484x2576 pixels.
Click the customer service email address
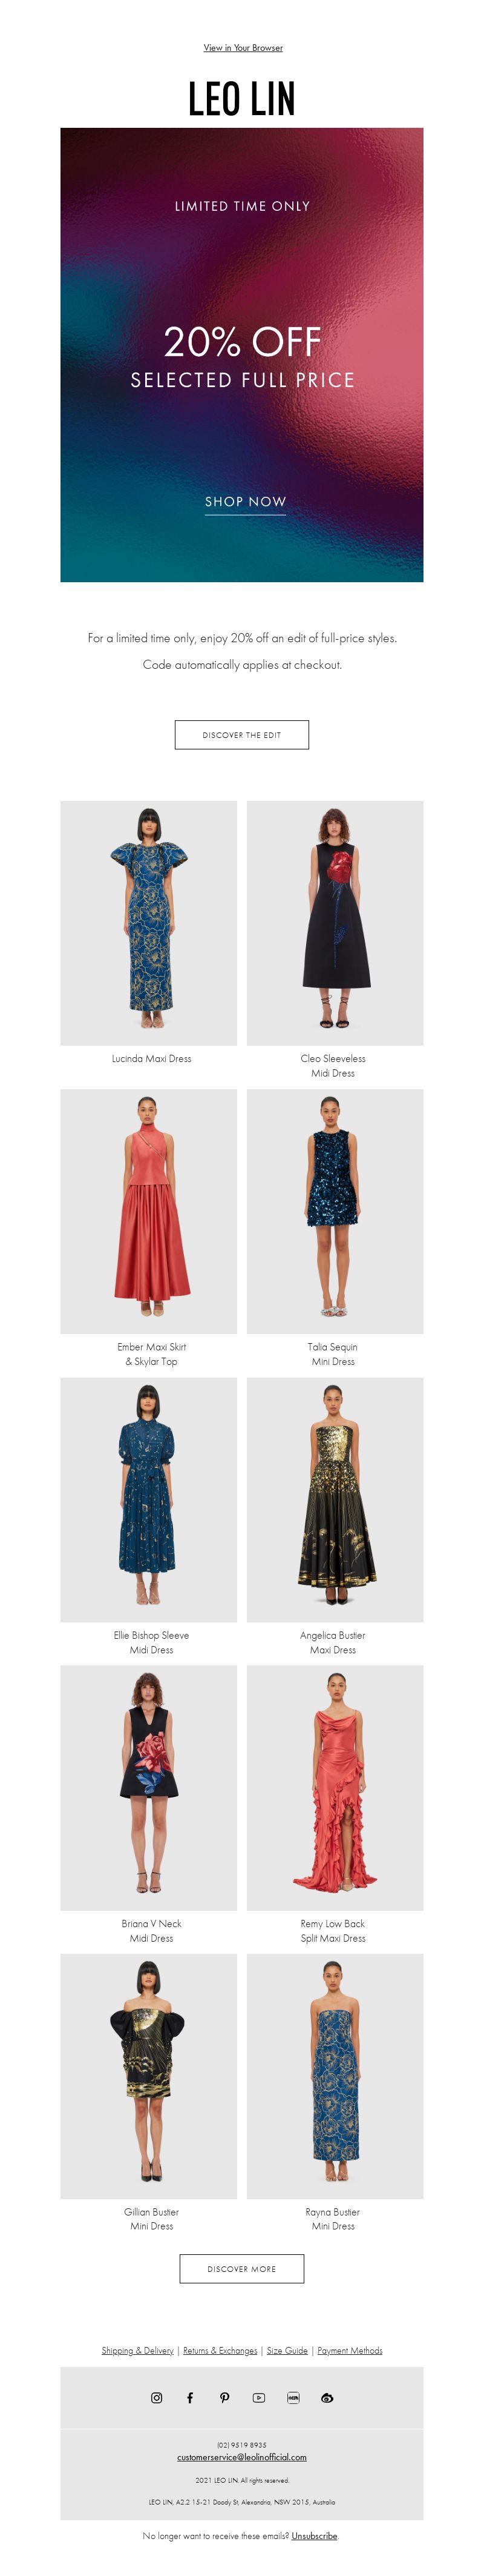(241, 2456)
